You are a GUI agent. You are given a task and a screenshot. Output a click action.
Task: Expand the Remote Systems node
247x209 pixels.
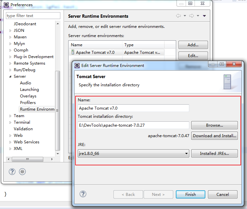click(10, 64)
